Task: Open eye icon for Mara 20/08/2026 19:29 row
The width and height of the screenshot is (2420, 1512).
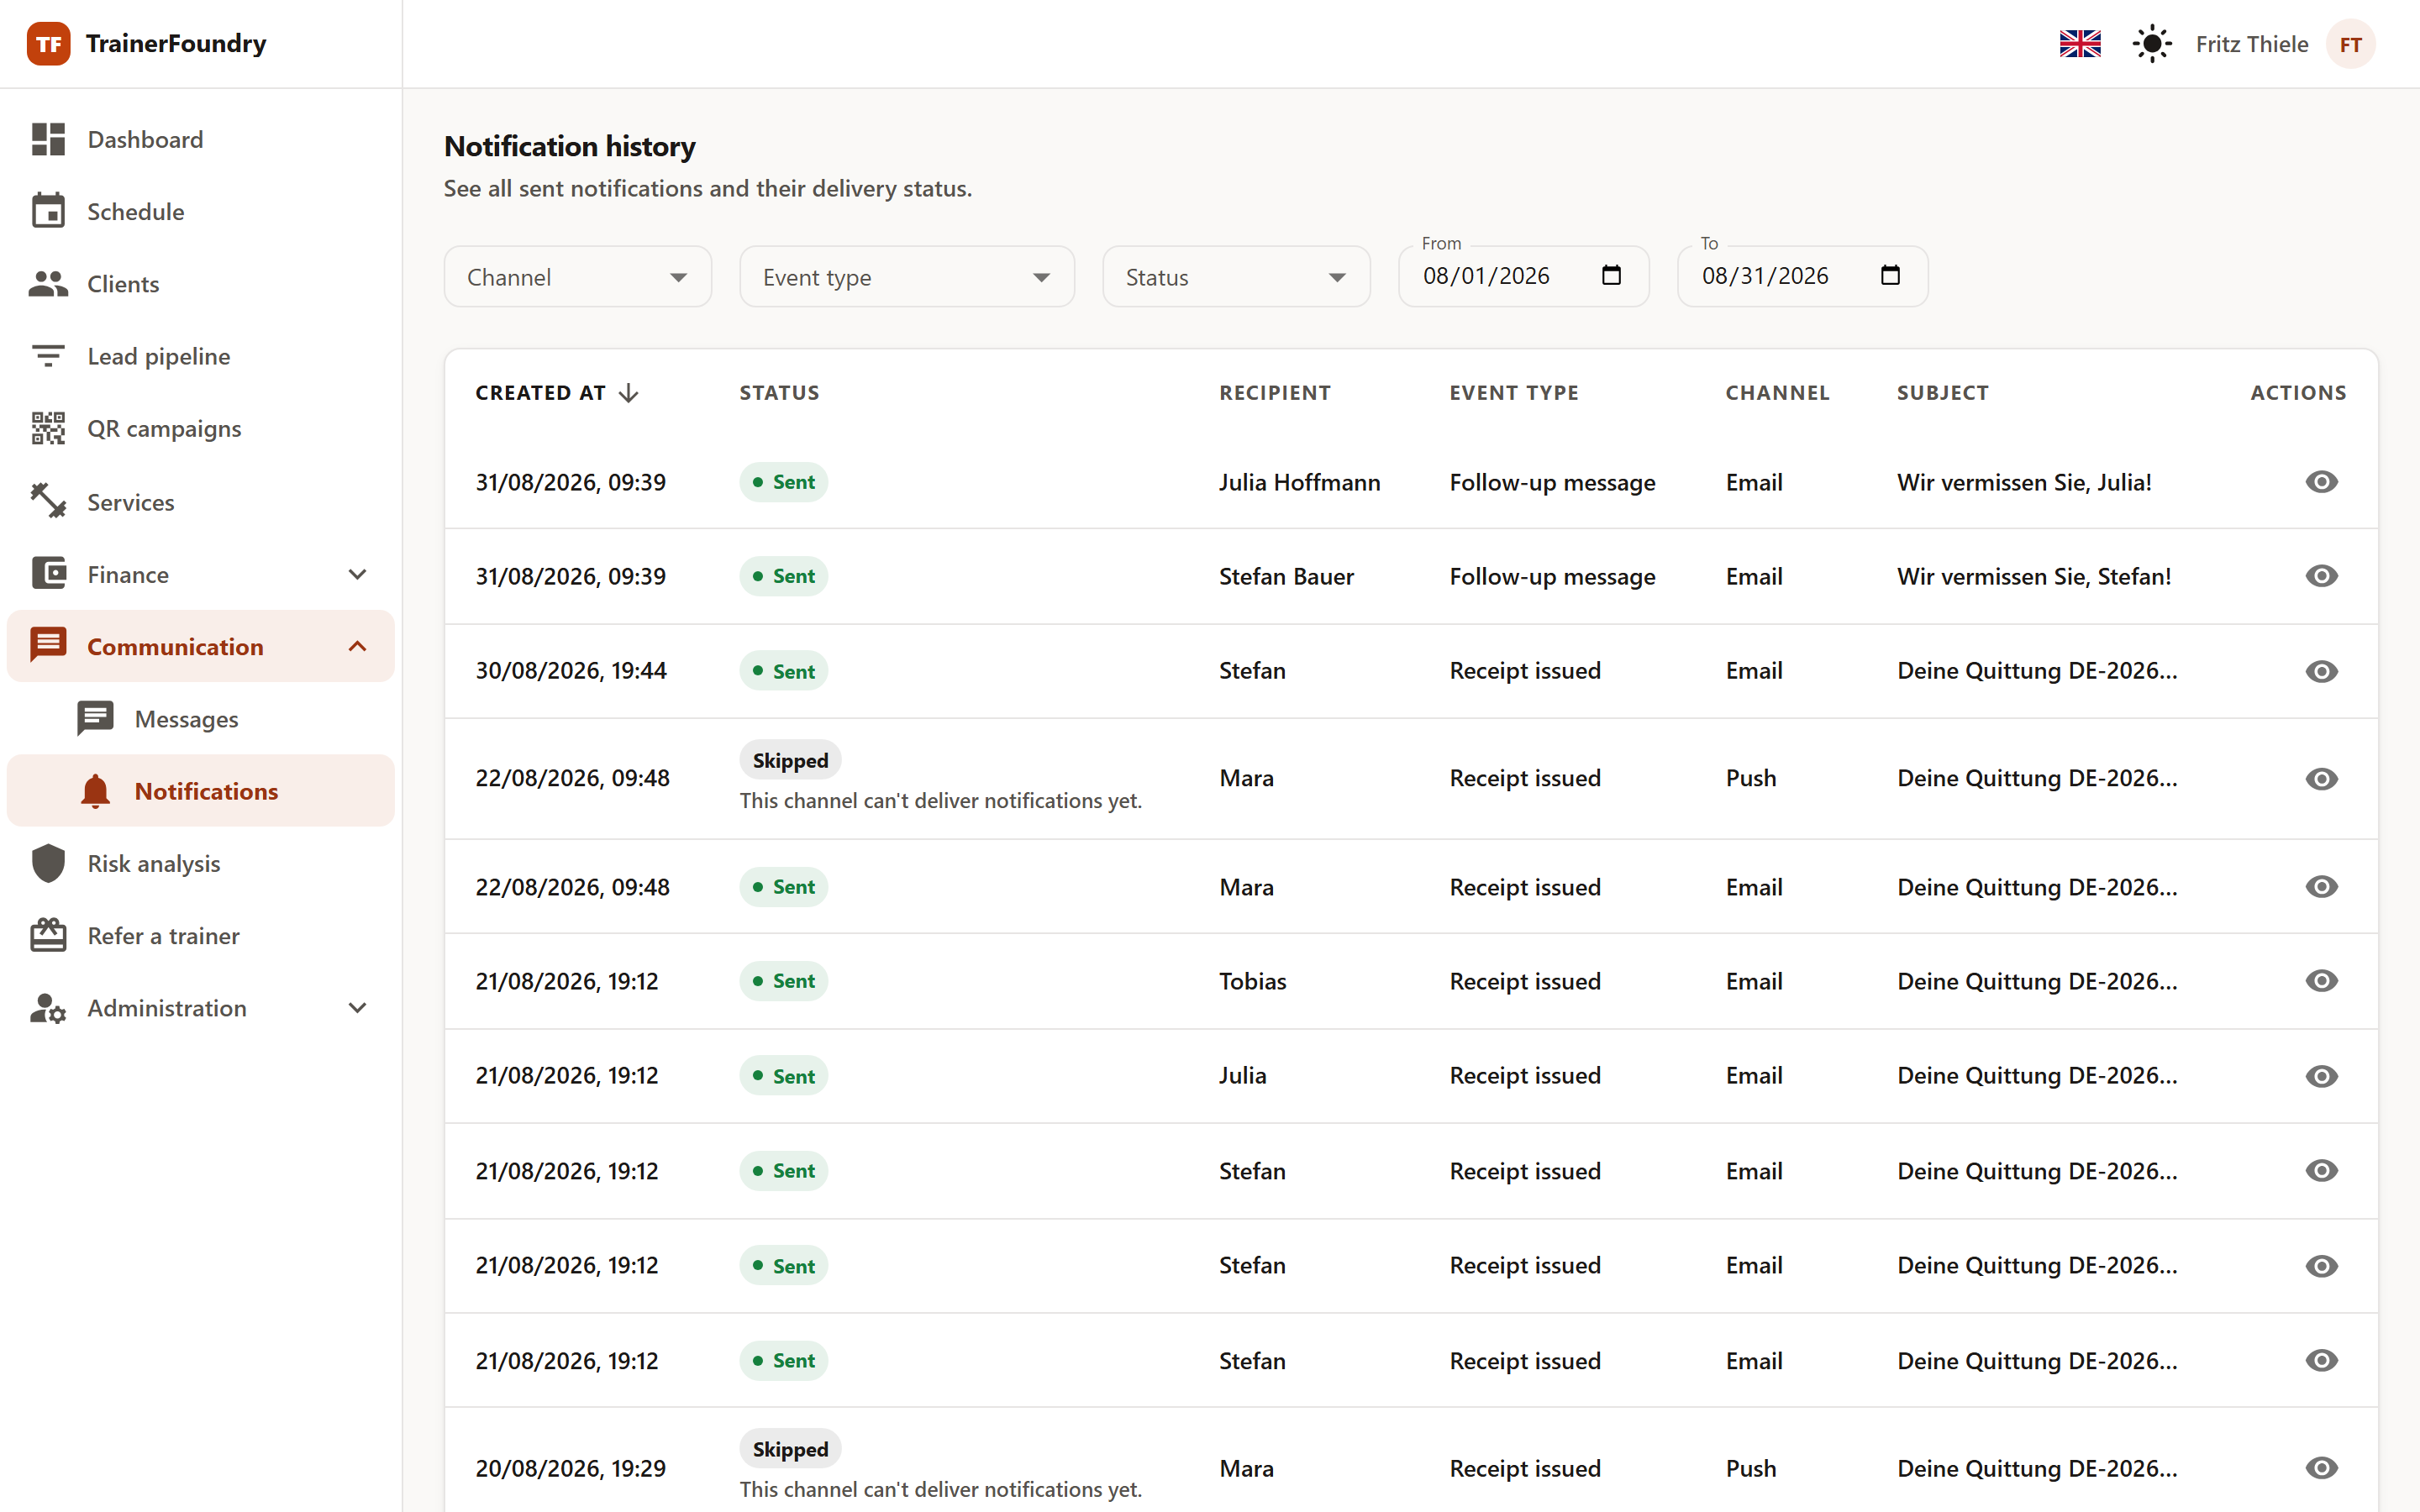Action: (x=2321, y=1468)
